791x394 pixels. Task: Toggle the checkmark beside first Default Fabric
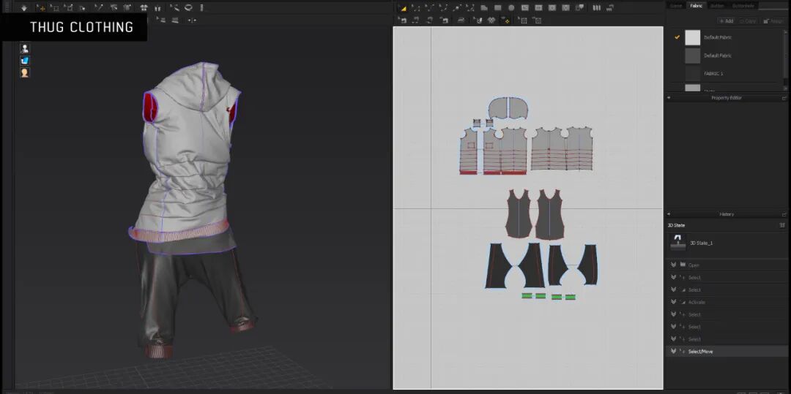coord(677,37)
